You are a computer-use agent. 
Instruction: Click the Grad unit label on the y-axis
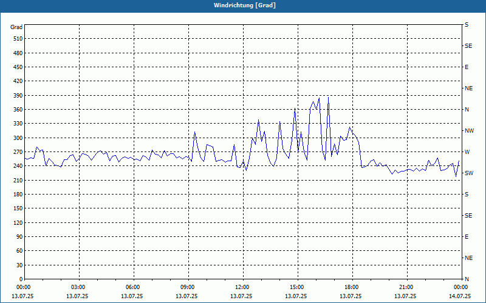(16, 27)
